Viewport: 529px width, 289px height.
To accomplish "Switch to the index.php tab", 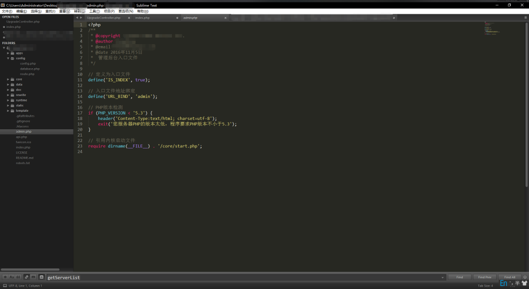I will pos(143,18).
